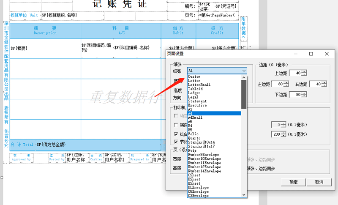Viewport: 338px width, 205px height.
Task: Select Legal paper size
Action: pyautogui.click(x=214, y=97)
